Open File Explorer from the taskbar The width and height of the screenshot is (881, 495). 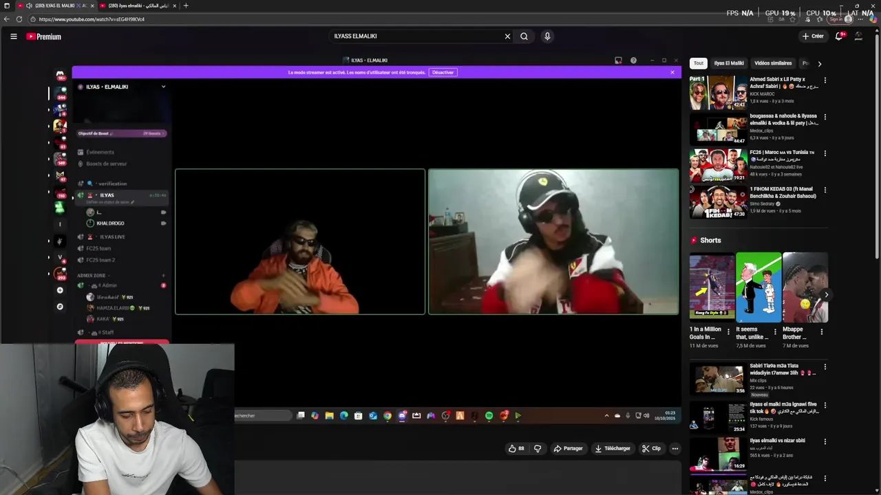(330, 415)
